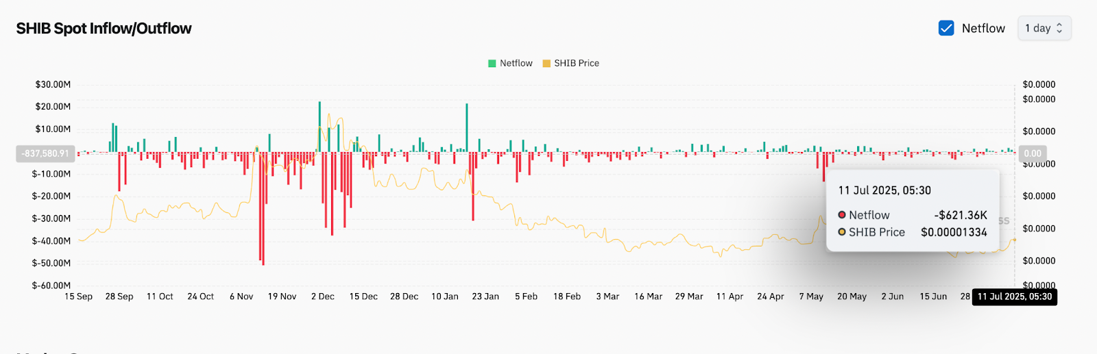Click the tooltip Netflow value -$621.36K
Screen dimensions: 1097x354
click(x=961, y=215)
